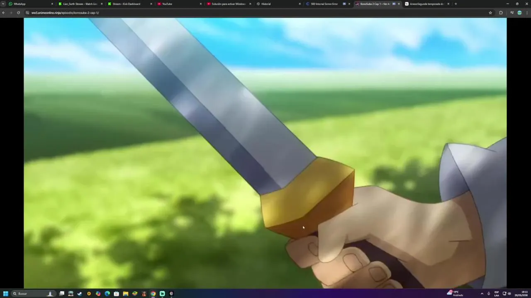Click the Buscar taskbar search box
The image size is (531, 298).
[x=33, y=293]
